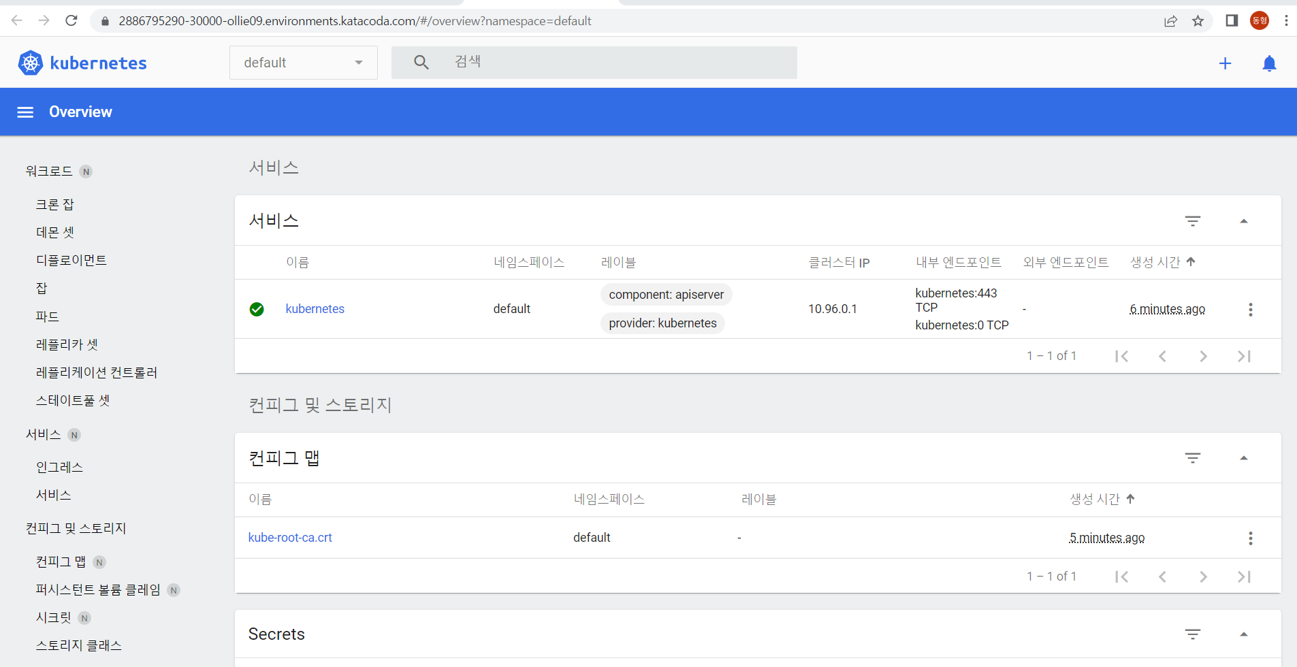The width and height of the screenshot is (1297, 667).
Task: Open the kube-root-ca.crt config map link
Action: (x=290, y=538)
